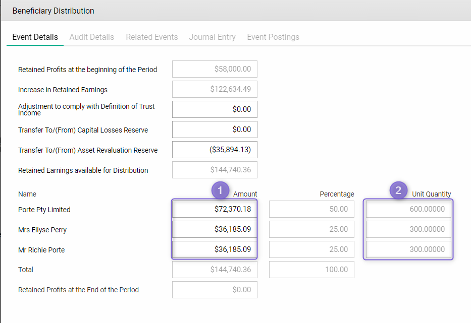Open the Event Postings tab
The width and height of the screenshot is (471, 323).
(x=273, y=37)
